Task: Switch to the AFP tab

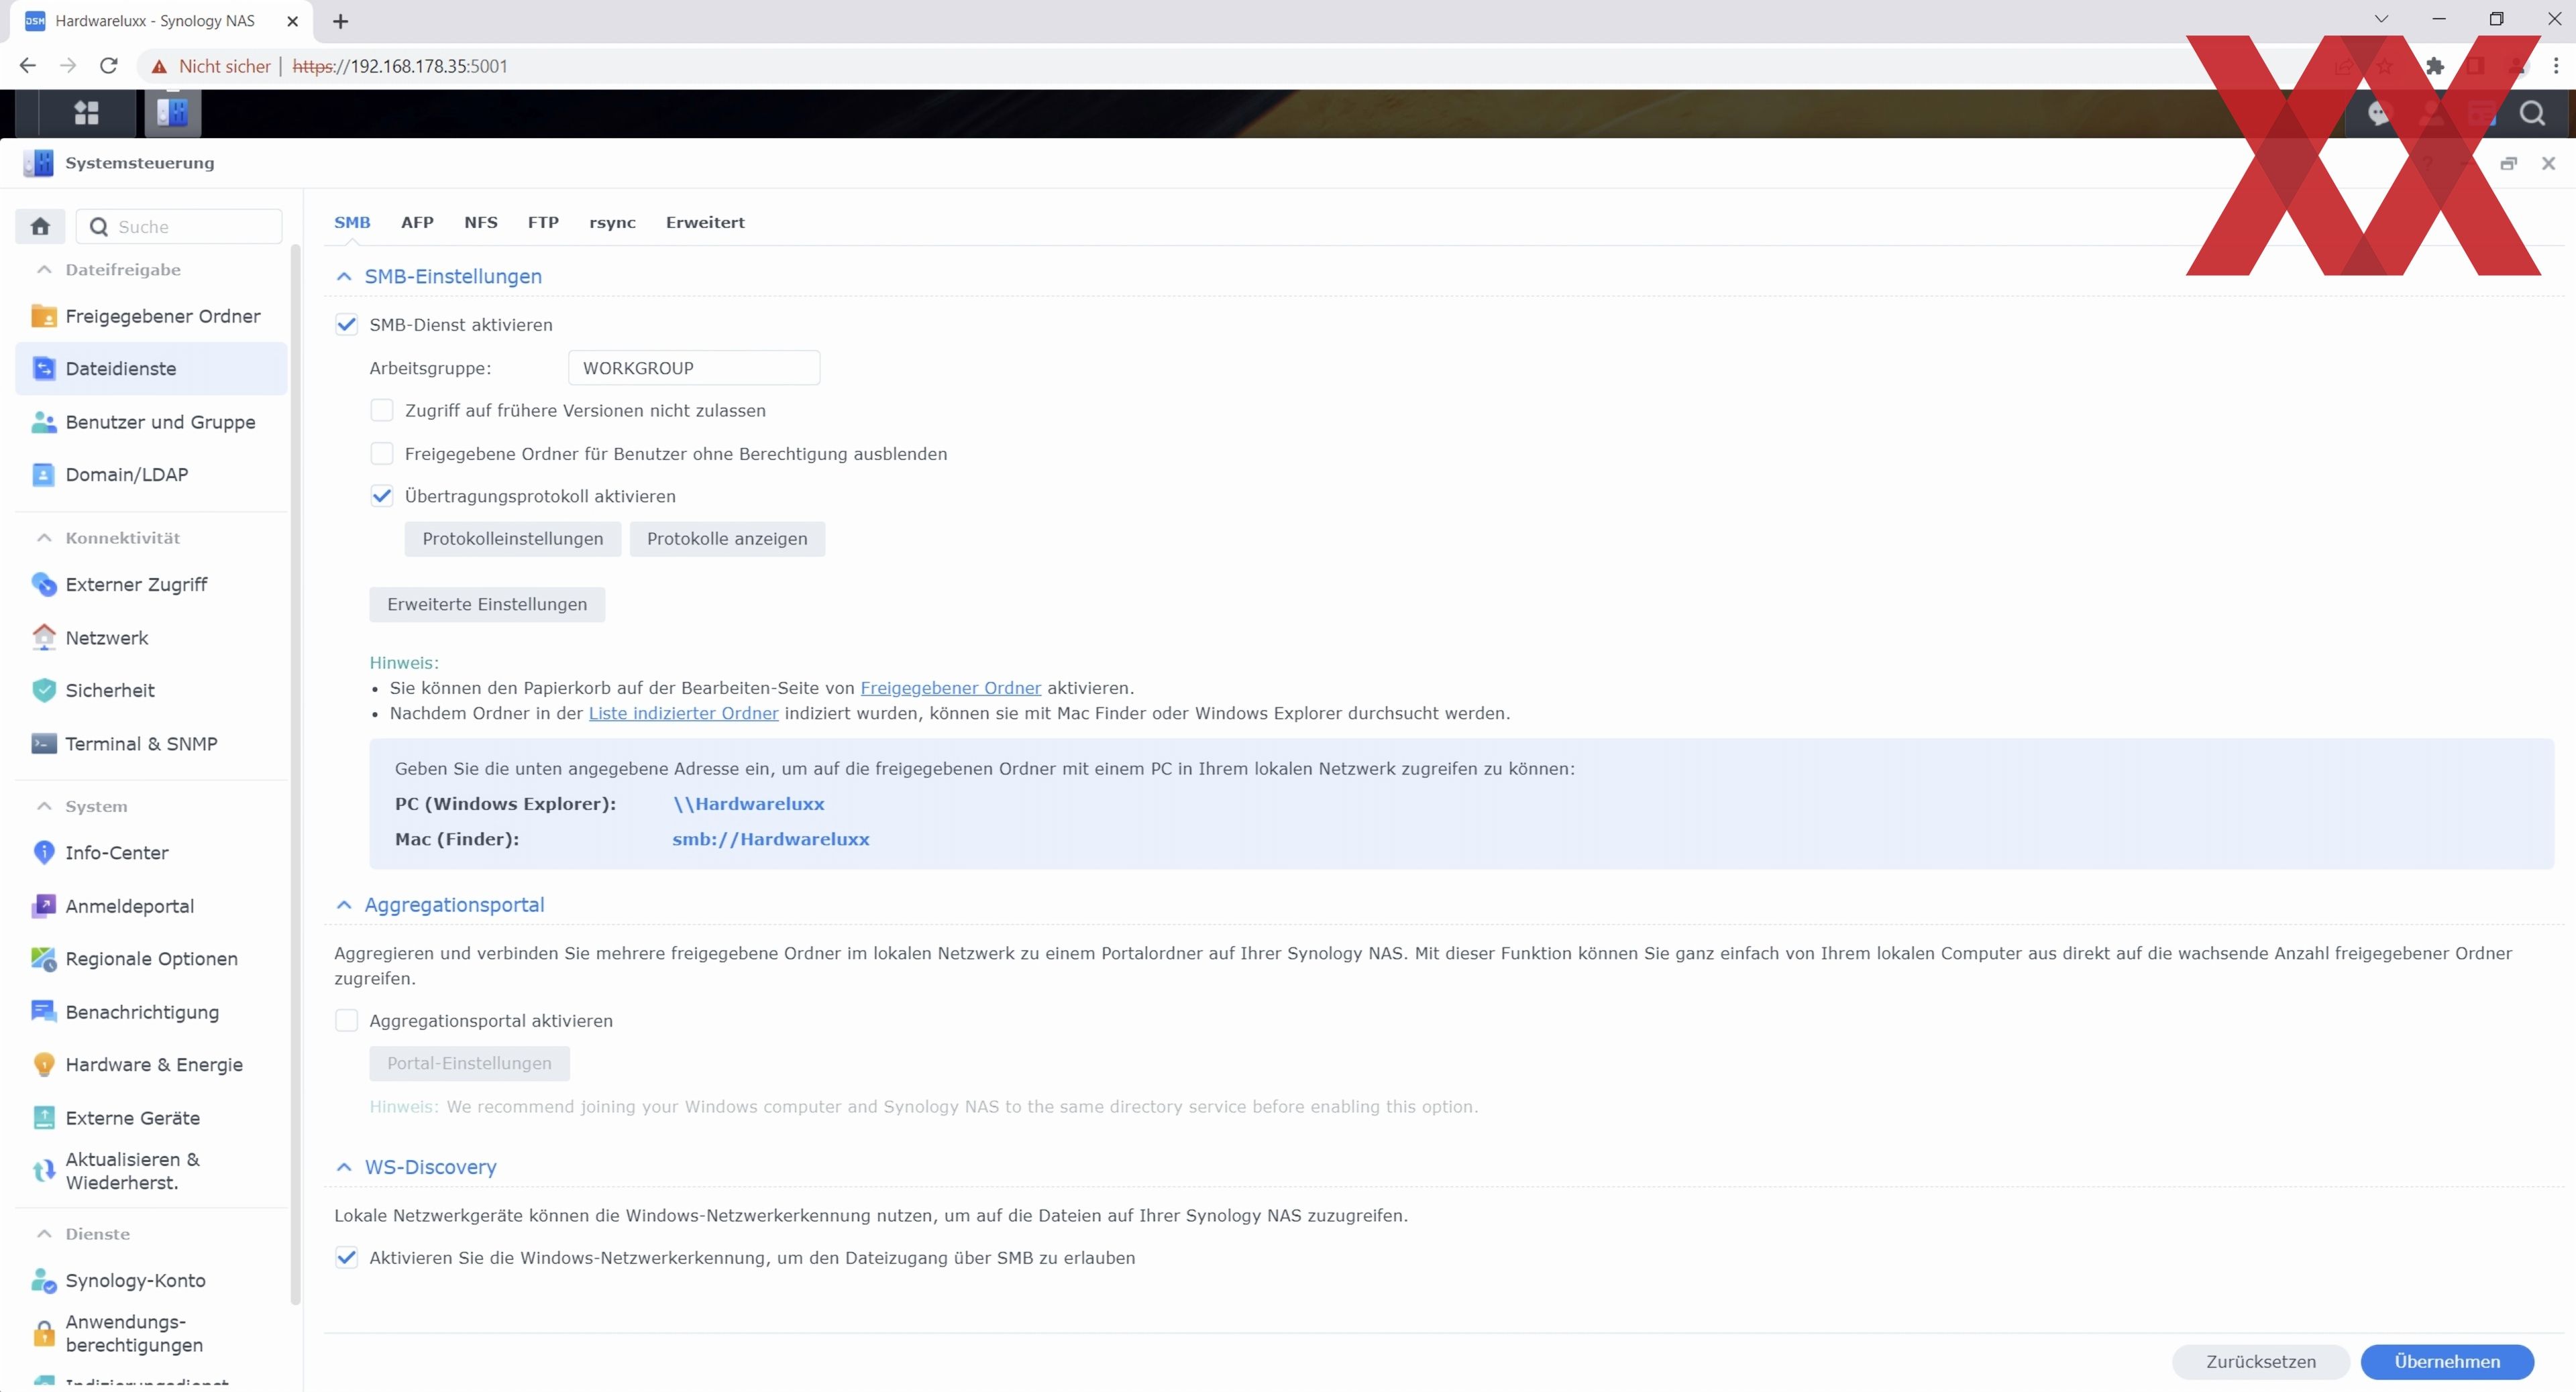Action: pos(417,223)
